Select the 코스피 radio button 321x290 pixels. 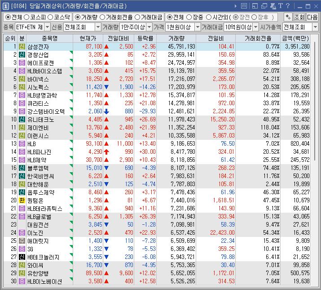[x=26, y=17]
